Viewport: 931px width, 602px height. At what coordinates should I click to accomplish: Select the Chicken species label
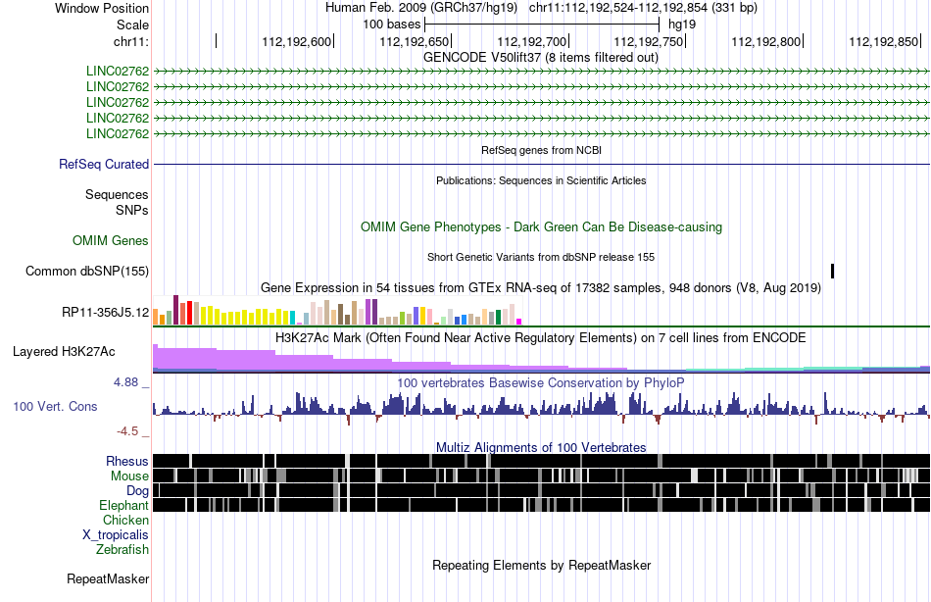125,520
